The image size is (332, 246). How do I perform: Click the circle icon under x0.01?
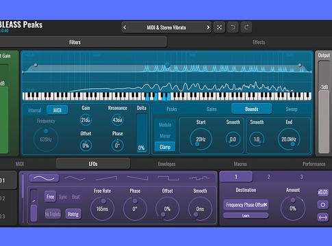[x=323, y=205]
